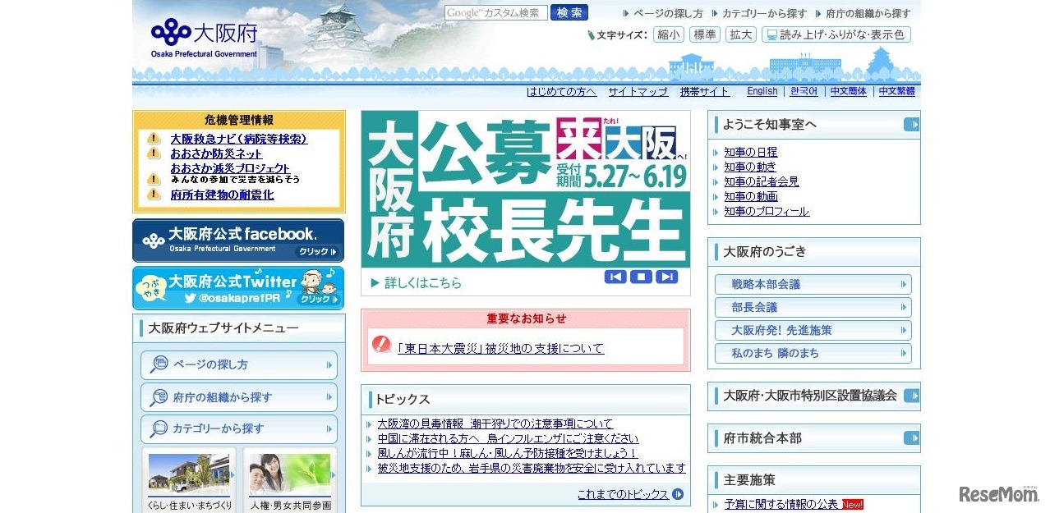Open the サイトマップ link

[638, 92]
